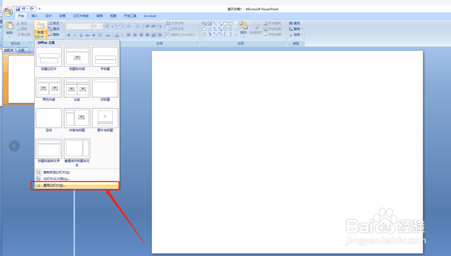Choose Slides from Outline (幻灯片从大纲)
The width and height of the screenshot is (451, 256).
click(77, 179)
